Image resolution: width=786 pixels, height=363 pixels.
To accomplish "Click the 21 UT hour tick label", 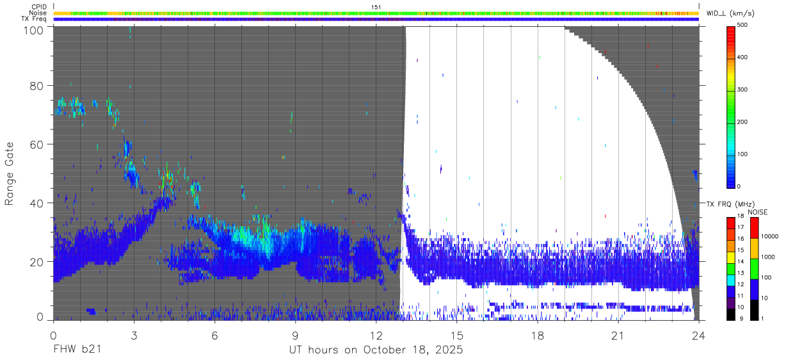I will (618, 335).
